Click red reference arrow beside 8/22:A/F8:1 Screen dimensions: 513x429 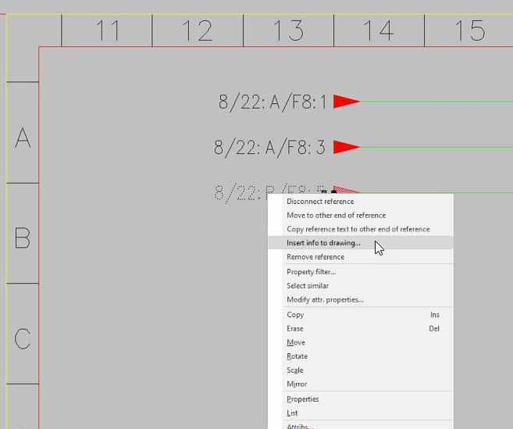coord(345,102)
